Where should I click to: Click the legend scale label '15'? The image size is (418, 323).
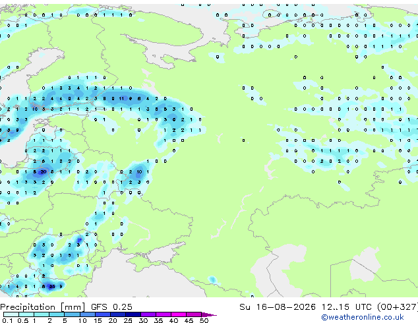(98, 320)
